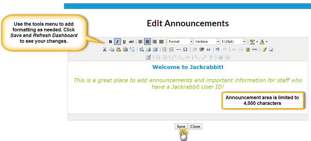The height and width of the screenshot is (141, 311).
Task: Place cursor in 'Welcome to Jackrabbit!' heading
Action: [188, 67]
